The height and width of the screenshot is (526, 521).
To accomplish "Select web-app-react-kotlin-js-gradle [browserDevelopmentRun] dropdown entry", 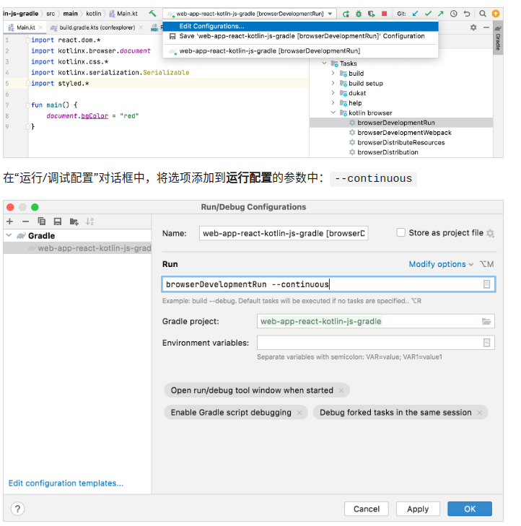I will pos(301,51).
